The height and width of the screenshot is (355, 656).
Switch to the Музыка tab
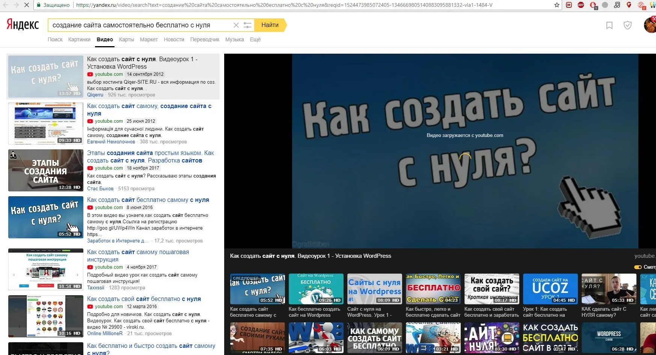pos(234,39)
